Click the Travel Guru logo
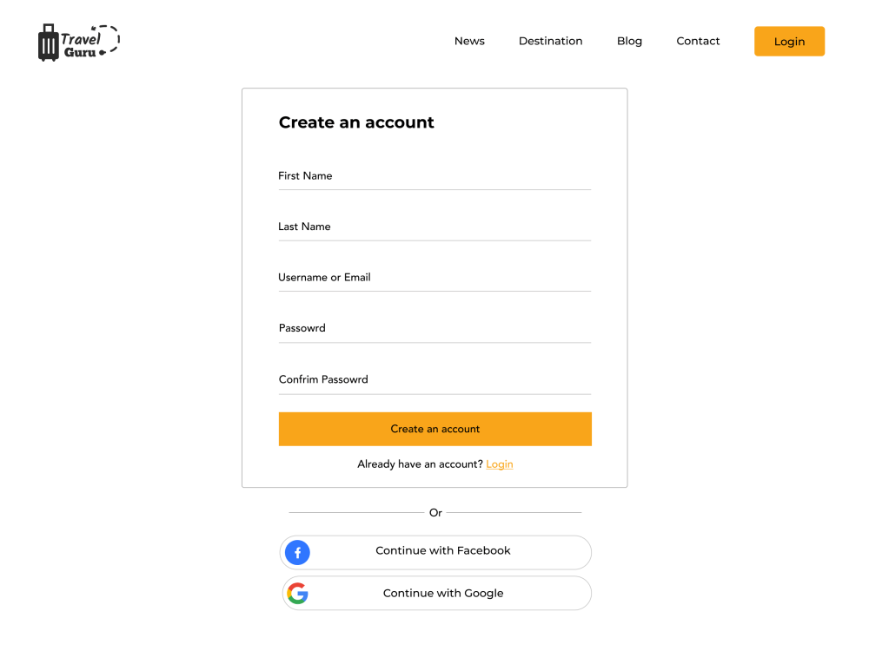 (x=78, y=41)
